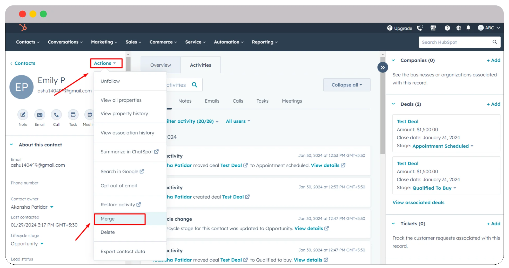Collapse the right sidebar with the double-chevron
This screenshot has height=268, width=509.
[382, 67]
